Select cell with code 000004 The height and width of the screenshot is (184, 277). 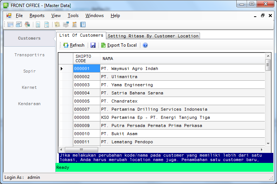coord(87,93)
